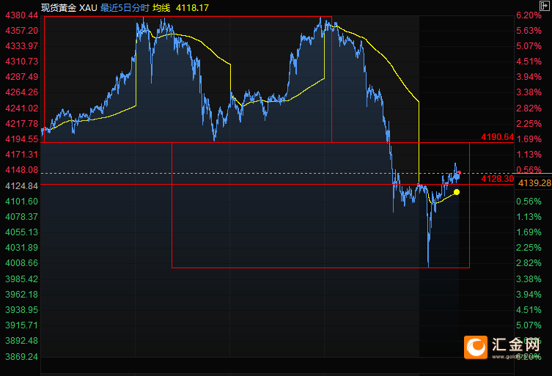The height and width of the screenshot is (376, 552).
Task: Click the yellow dot on the average line
Action: pos(457,192)
